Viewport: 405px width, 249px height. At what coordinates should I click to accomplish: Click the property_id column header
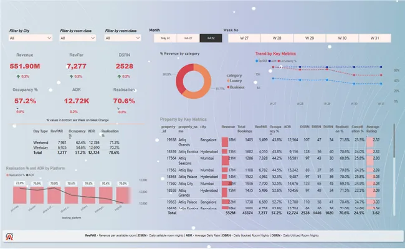tap(168, 129)
